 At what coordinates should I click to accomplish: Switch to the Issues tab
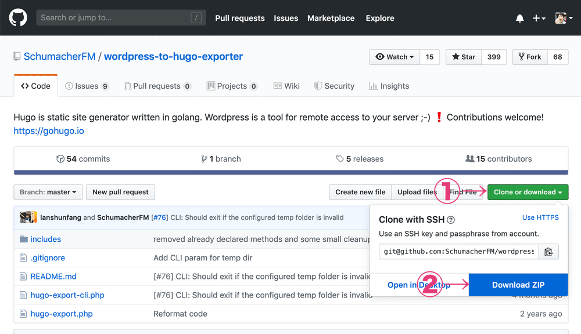[x=87, y=85]
